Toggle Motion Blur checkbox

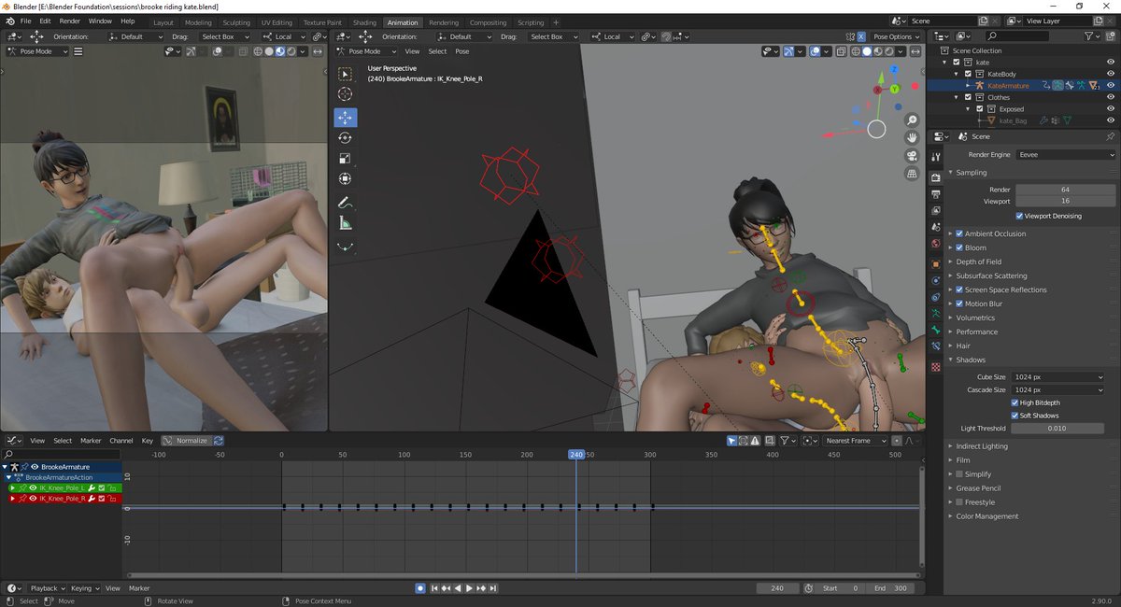tap(958, 303)
